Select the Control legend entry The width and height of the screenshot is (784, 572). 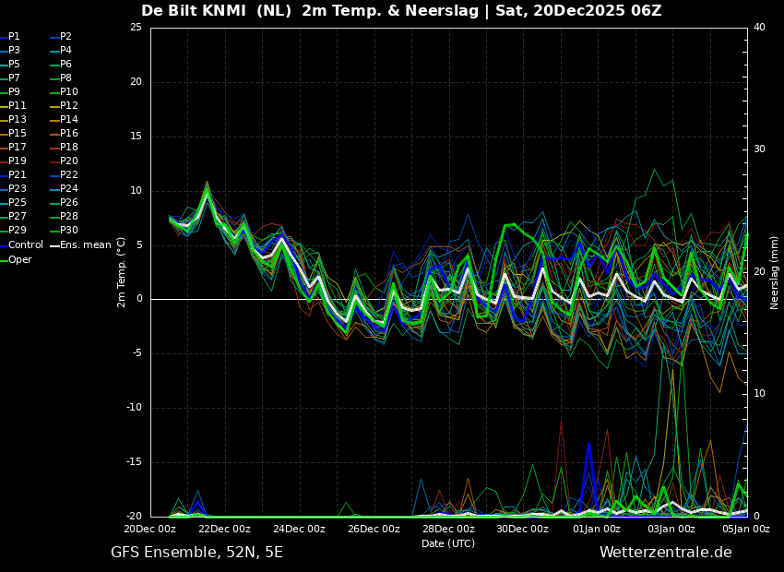[x=25, y=244]
